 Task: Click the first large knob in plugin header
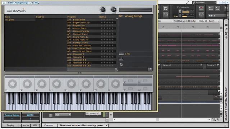[x=103, y=10]
